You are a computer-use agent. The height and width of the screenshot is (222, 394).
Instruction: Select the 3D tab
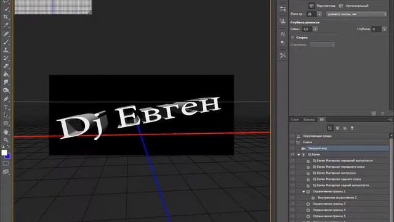[321, 120]
